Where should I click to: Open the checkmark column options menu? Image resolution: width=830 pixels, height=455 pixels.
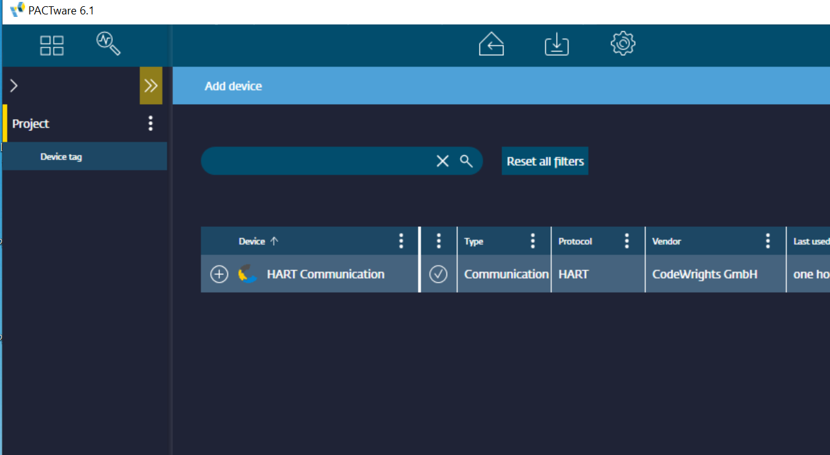point(439,241)
